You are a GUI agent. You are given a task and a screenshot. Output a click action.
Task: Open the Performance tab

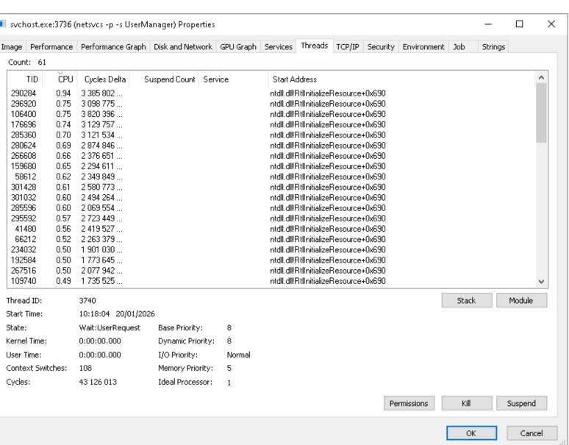coord(51,47)
